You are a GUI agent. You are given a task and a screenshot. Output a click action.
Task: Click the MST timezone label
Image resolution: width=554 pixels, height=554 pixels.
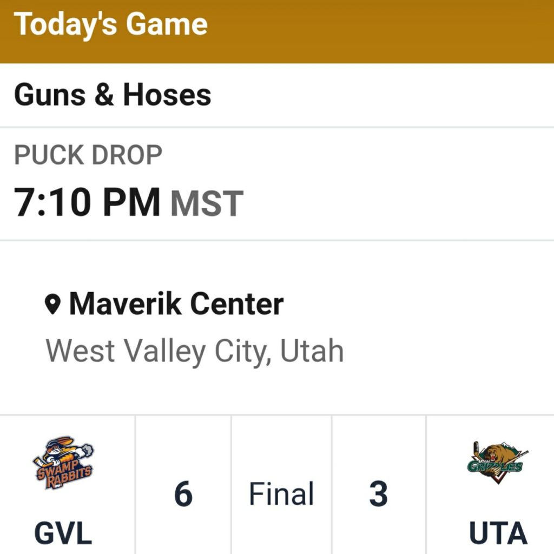[207, 203]
